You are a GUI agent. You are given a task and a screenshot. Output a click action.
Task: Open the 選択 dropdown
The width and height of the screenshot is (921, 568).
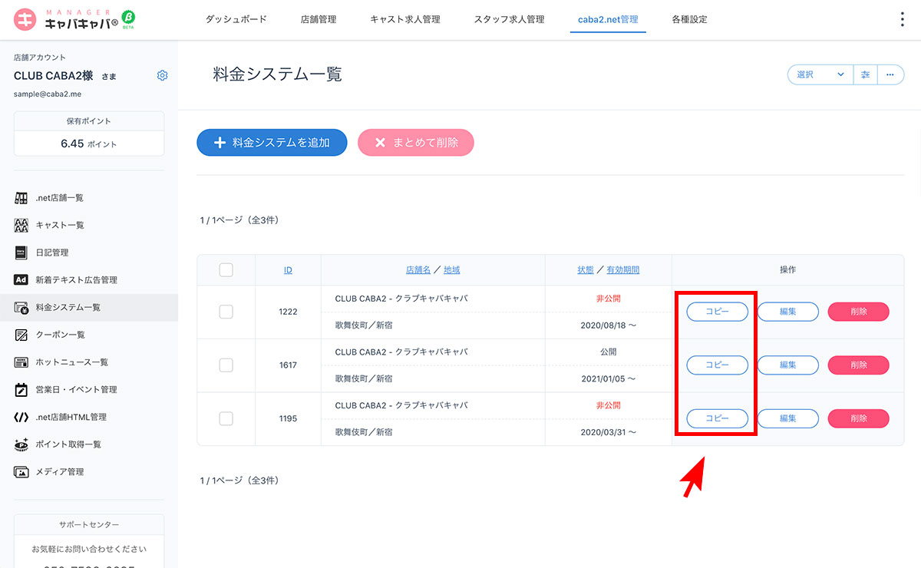[x=820, y=74]
